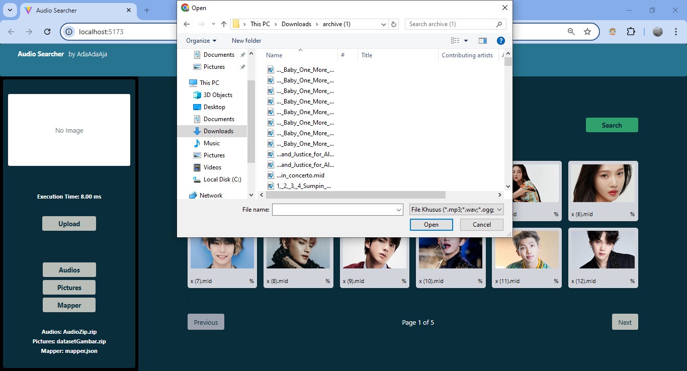This screenshot has height=371, width=687.
Task: Close the Audio Searcher tab
Action: tap(129, 10)
